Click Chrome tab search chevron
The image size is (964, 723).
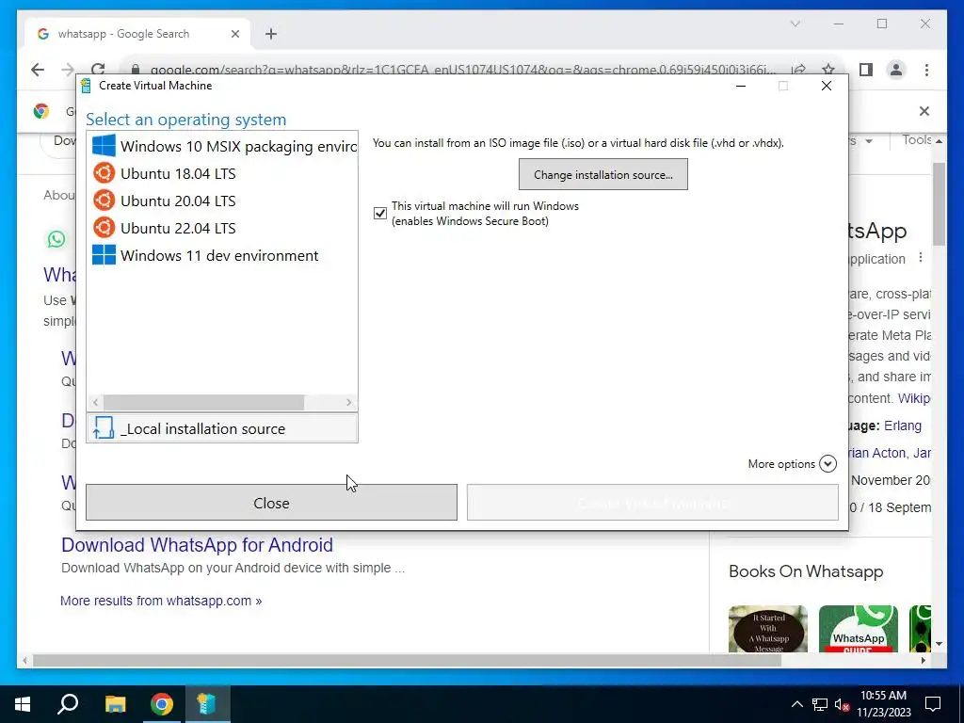pyautogui.click(x=795, y=24)
